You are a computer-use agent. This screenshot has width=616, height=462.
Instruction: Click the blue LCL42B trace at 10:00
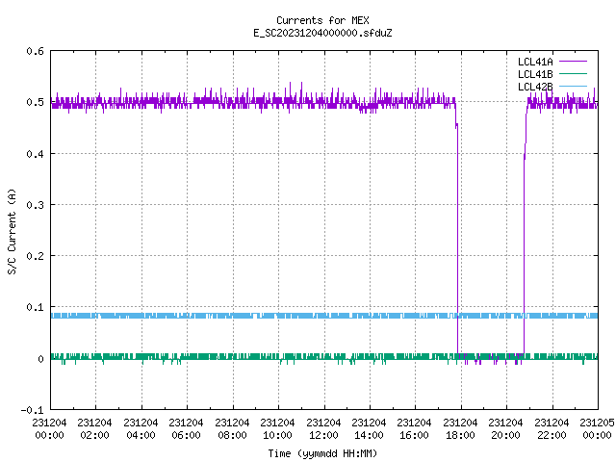pos(278,316)
